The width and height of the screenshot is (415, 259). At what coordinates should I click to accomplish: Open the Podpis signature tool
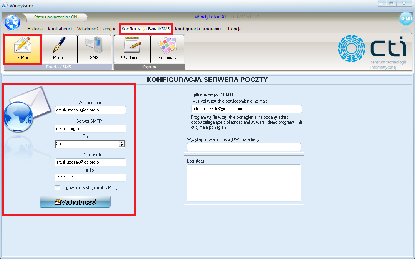(59, 49)
